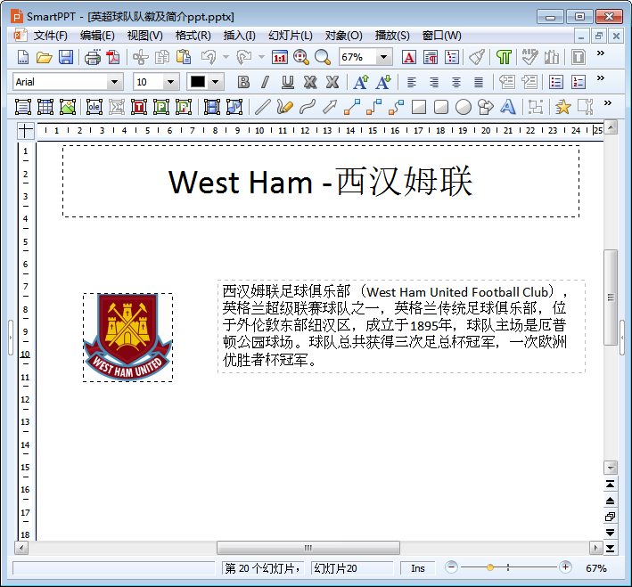This screenshot has height=587, width=632.
Task: Open file using the folder icon
Action: (x=44, y=57)
